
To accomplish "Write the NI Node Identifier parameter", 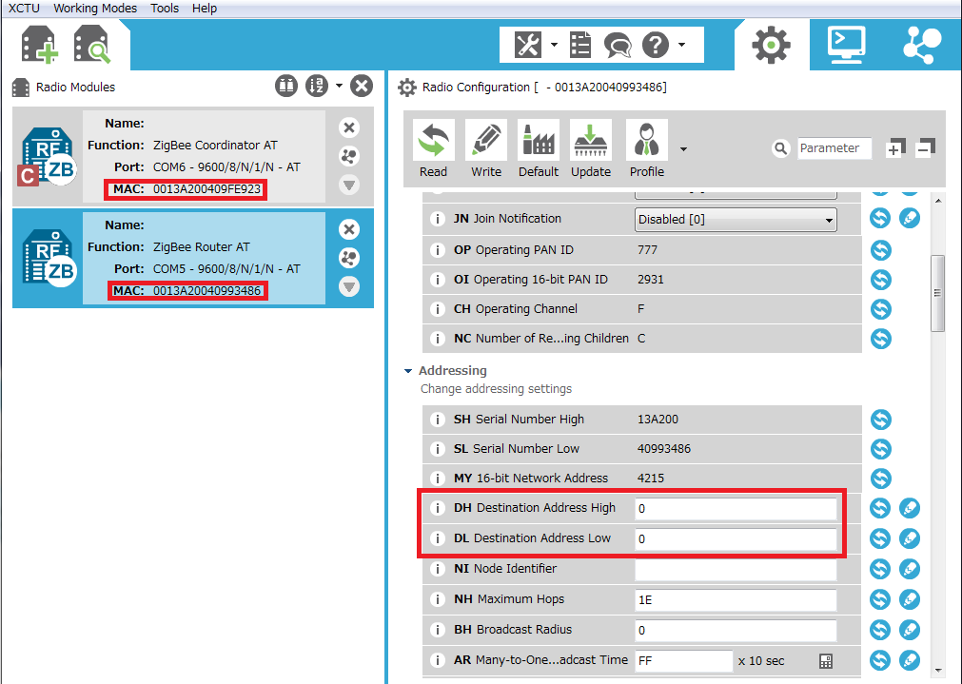I will 910,569.
